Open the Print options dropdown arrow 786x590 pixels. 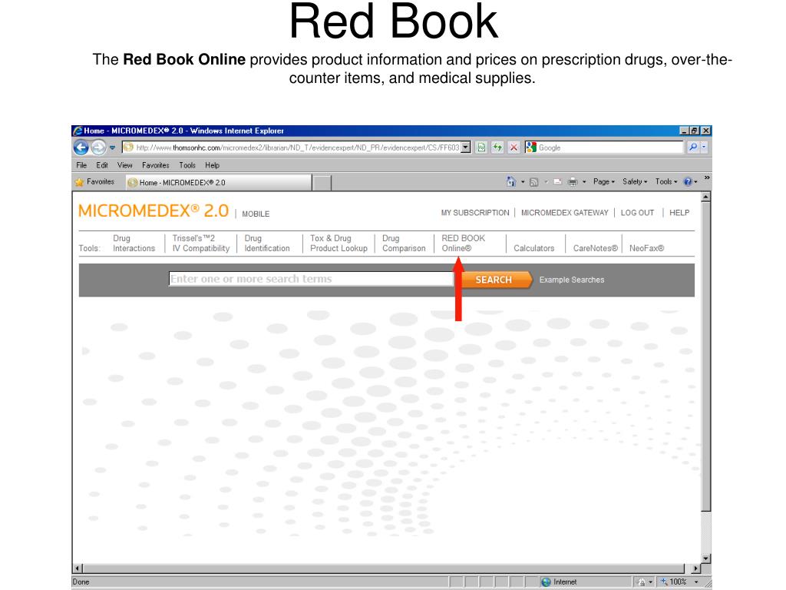(584, 181)
